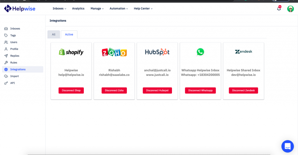Click Whatsapp Helpwise Inbox text

(x=200, y=70)
